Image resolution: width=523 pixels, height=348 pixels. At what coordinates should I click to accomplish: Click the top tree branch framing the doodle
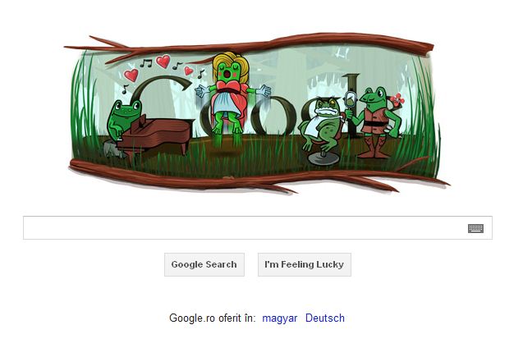(x=250, y=47)
